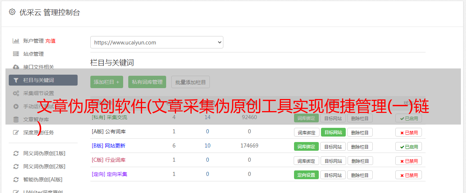Viewport: 466px width, 193px height.
Task: Click the gear icon beside 优采云 管理控制台
Action: [x=12, y=12]
